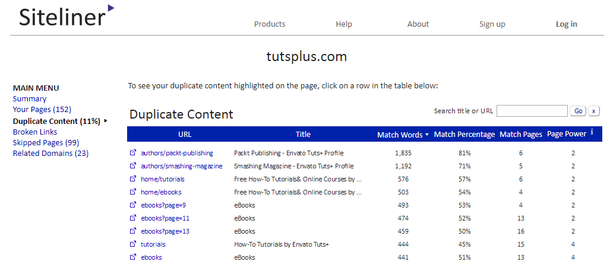Open external link icon for tutorials row
This screenshot has width=610, height=265.
coord(133,244)
